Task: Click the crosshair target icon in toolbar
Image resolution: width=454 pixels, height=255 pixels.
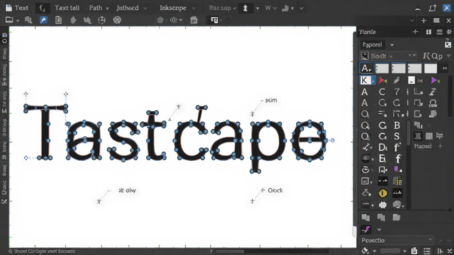Action: point(102,20)
